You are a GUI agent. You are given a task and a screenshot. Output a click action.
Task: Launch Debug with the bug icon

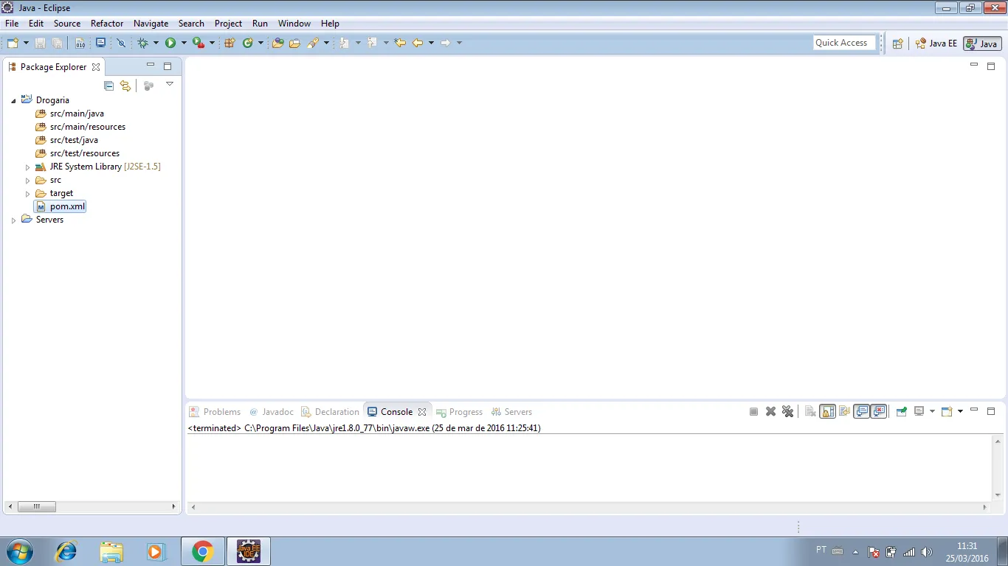pyautogui.click(x=143, y=43)
